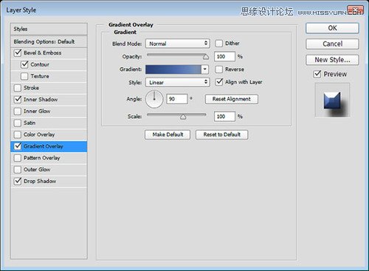Image resolution: width=369 pixels, height=271 pixels.
Task: Toggle the Bevel & Emboss checkbox
Action: pos(18,53)
